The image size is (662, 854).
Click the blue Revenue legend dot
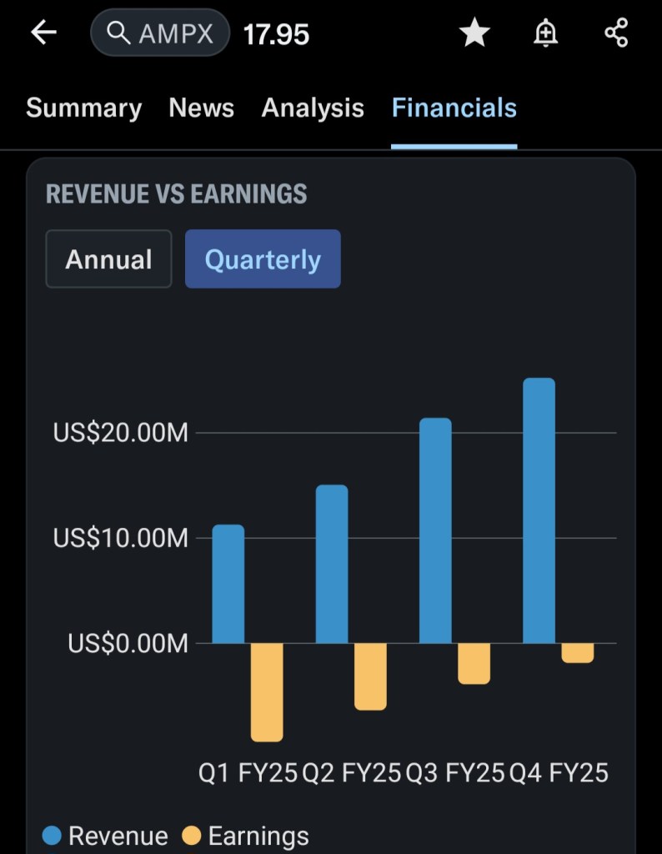52,836
